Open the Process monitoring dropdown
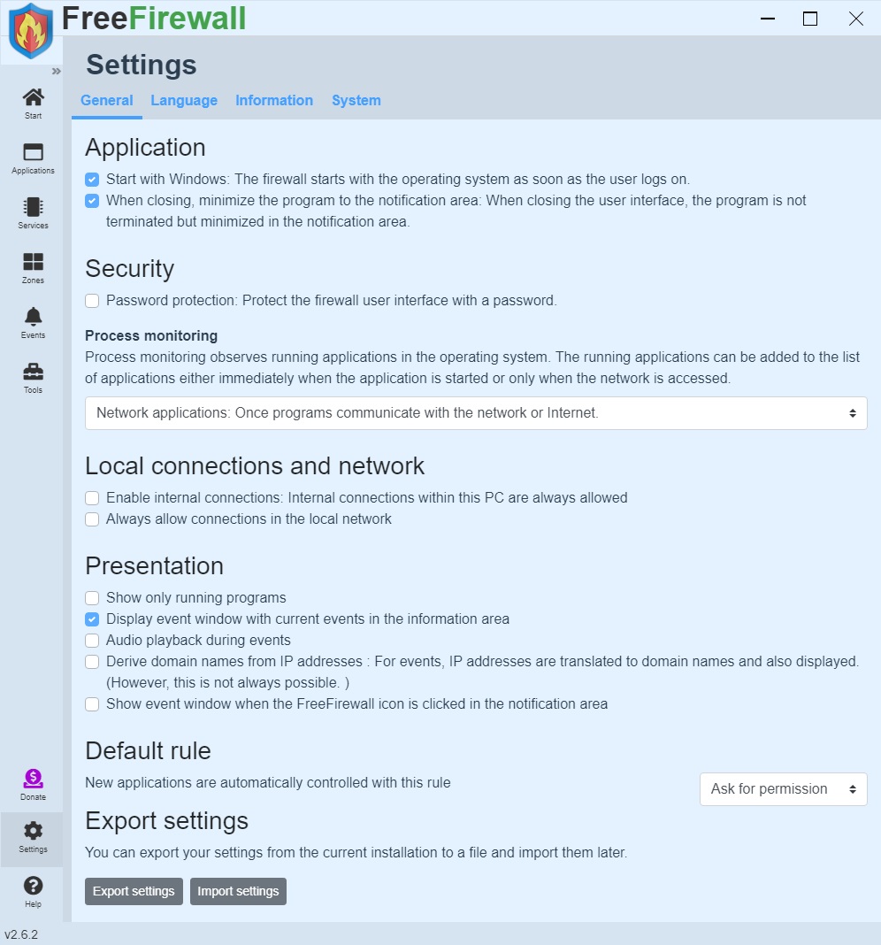The image size is (881, 945). (x=476, y=413)
